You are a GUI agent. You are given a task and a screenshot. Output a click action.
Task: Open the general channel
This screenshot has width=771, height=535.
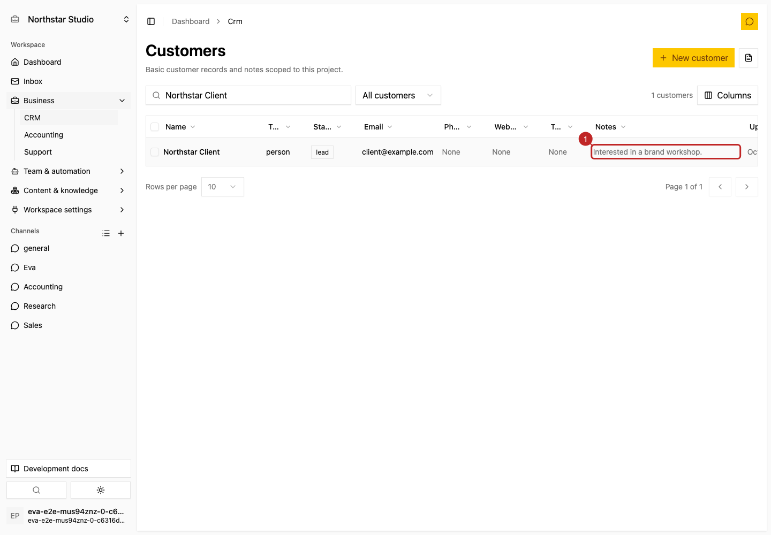(69, 248)
